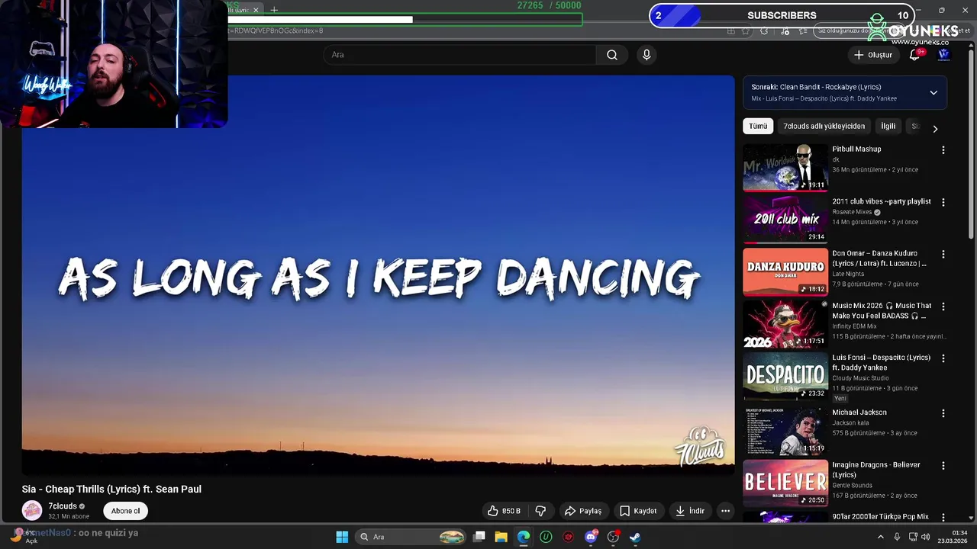Click the Roseate Mixes channel name
Screen dimensions: 977x549
pos(852,212)
